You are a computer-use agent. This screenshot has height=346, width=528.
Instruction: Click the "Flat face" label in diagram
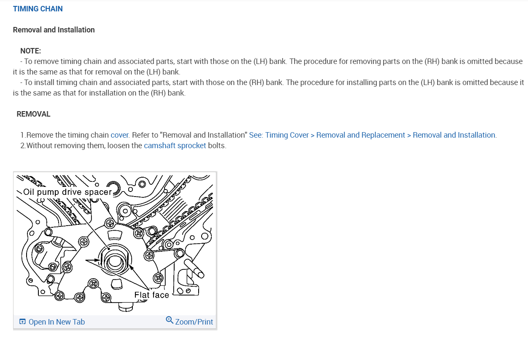151,295
